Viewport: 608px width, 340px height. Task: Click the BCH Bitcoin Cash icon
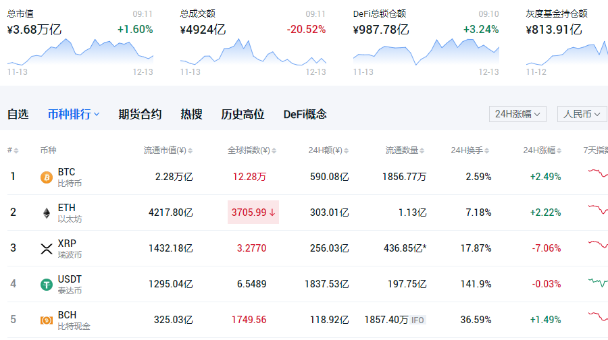[x=47, y=320]
